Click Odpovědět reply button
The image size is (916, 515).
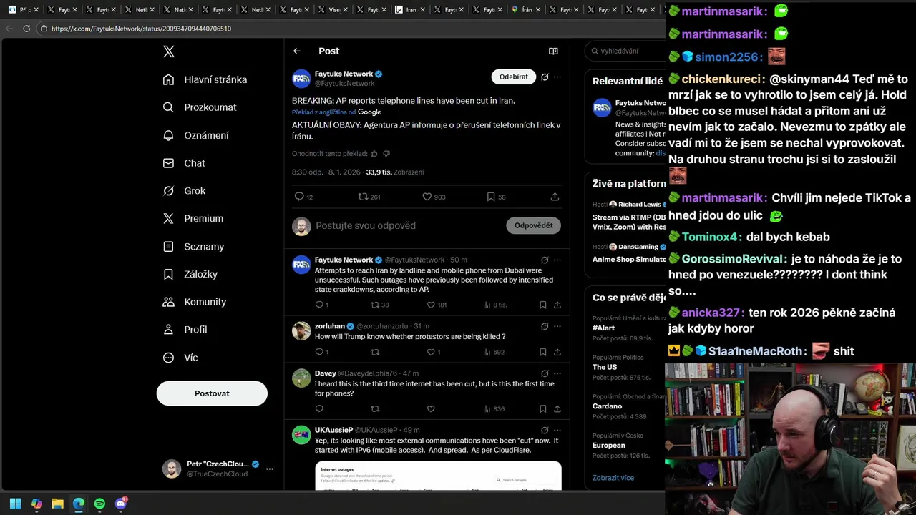tap(533, 225)
